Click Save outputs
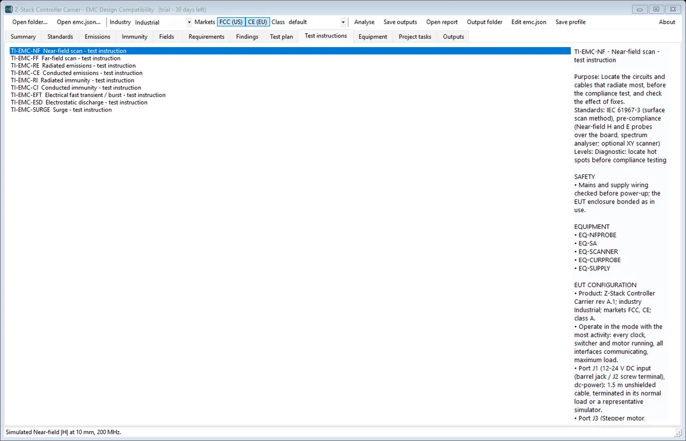The image size is (686, 441). click(x=400, y=22)
